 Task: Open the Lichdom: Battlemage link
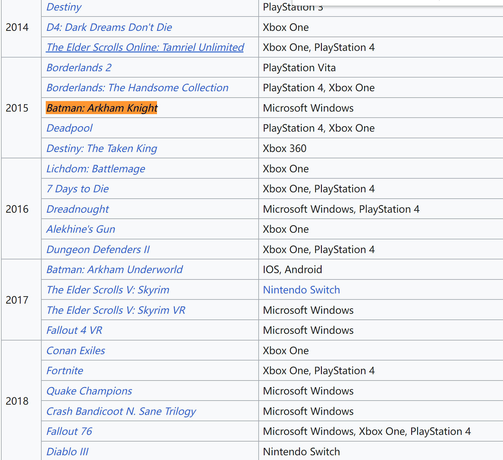(96, 169)
